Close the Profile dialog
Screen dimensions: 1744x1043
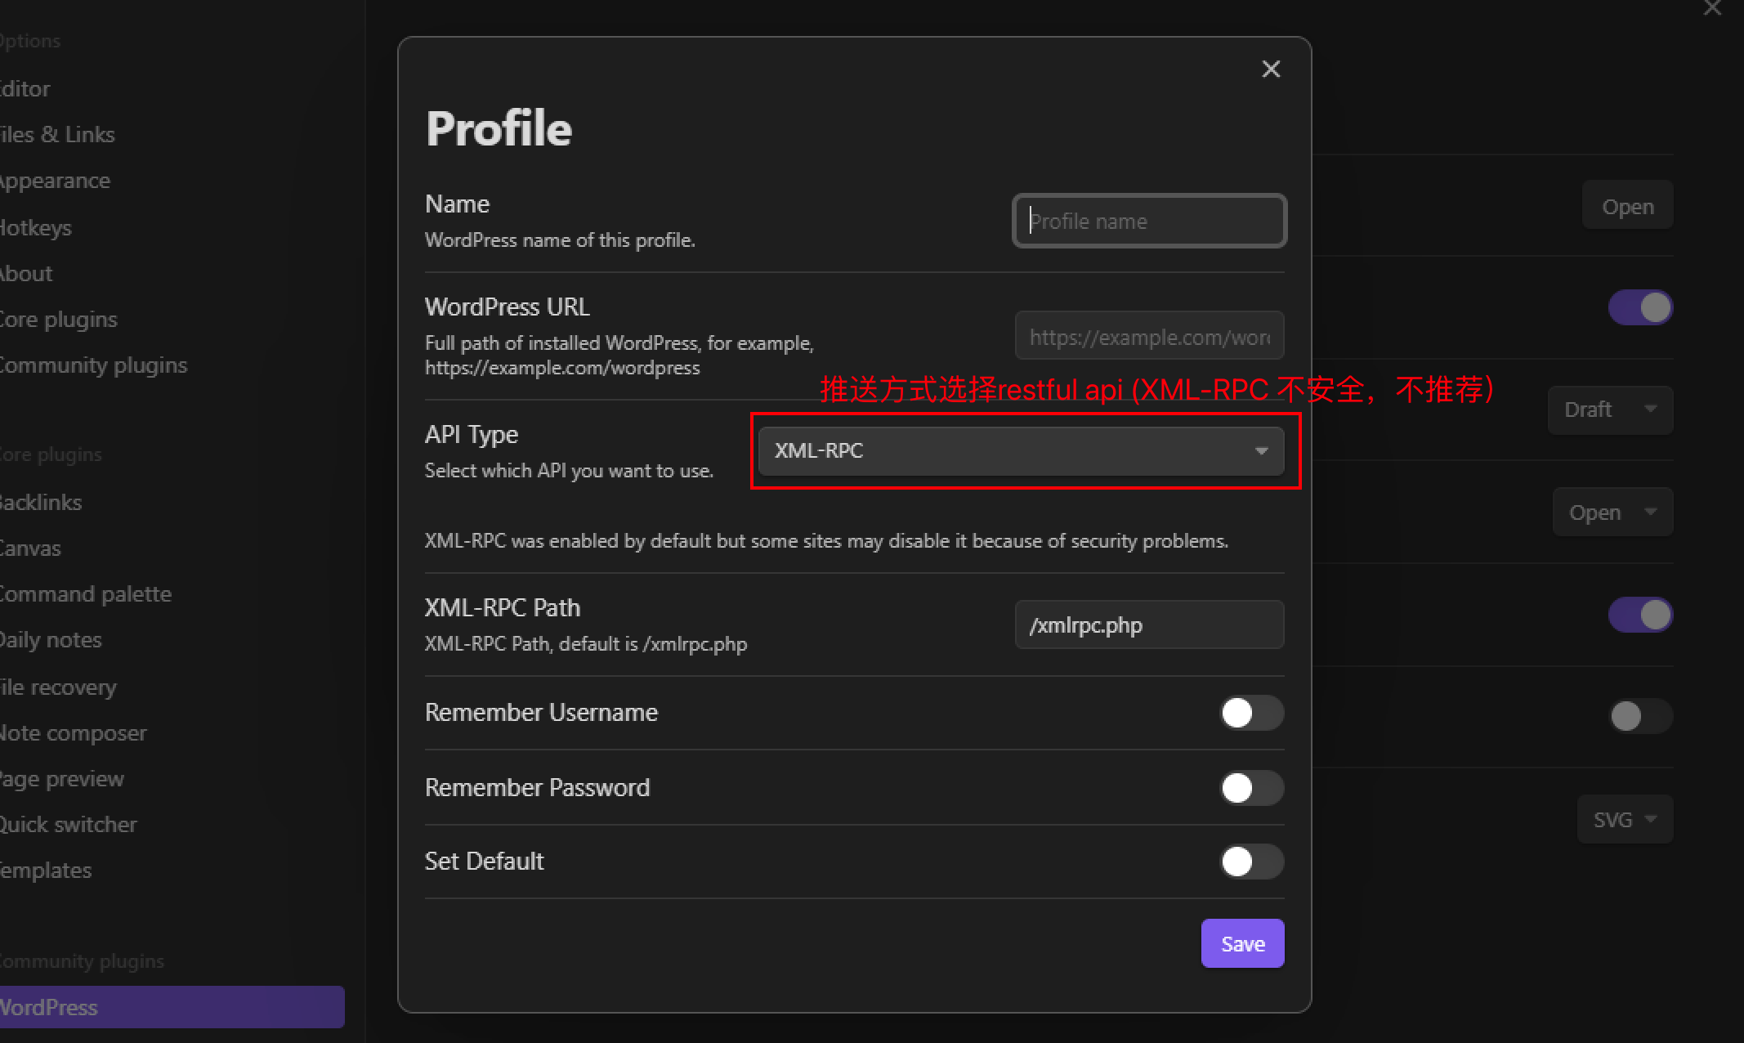coord(1270,69)
